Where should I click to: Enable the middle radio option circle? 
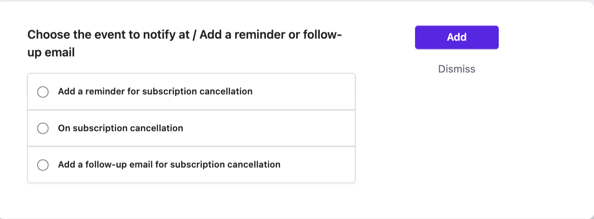coord(43,129)
